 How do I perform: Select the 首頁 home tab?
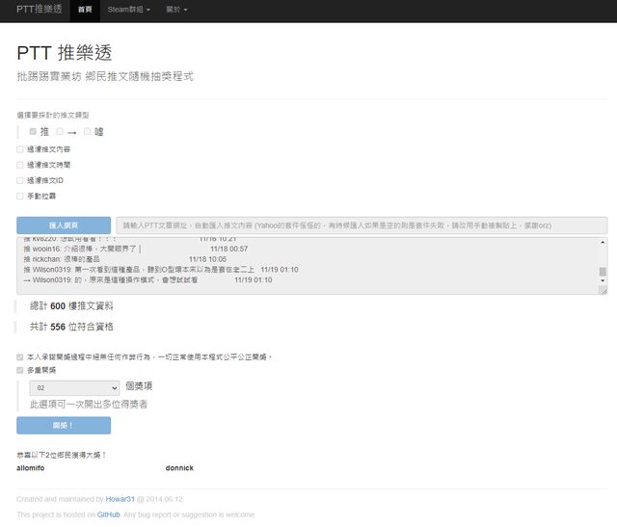85,10
